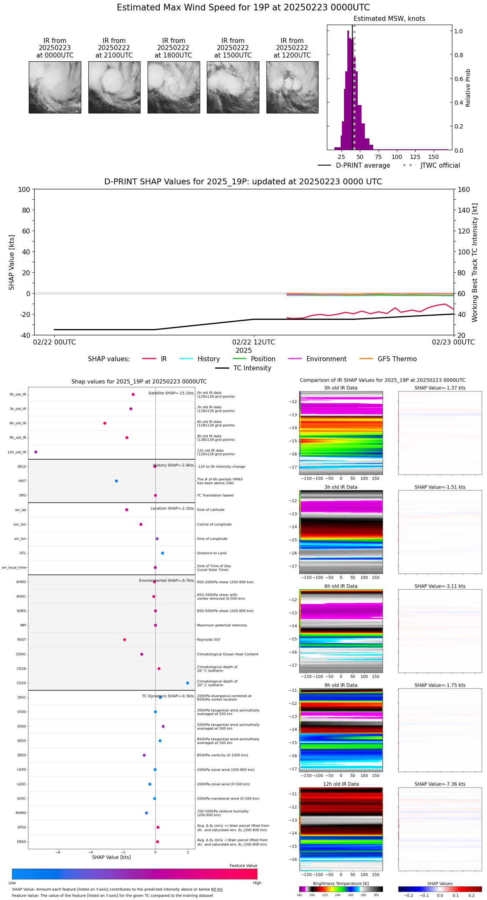The height and width of the screenshot is (900, 487).
Task: Click the orange GFS Thermo legend entry
Action: pyautogui.click(x=388, y=359)
